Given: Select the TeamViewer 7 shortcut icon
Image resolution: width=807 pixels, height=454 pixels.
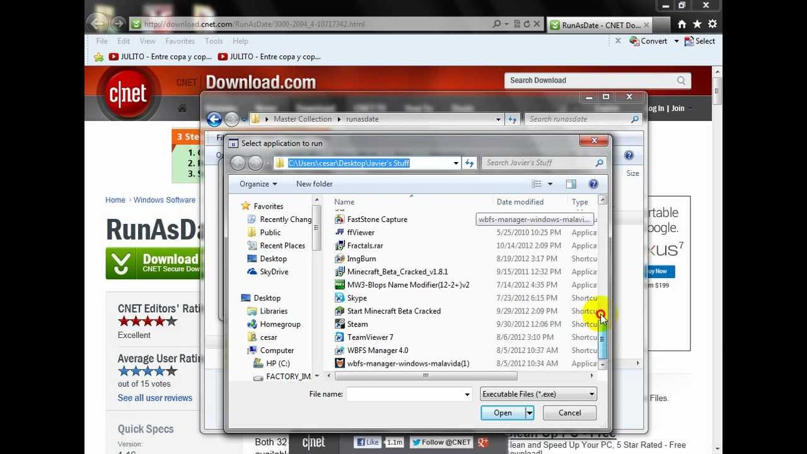Looking at the screenshot, I should 340,337.
